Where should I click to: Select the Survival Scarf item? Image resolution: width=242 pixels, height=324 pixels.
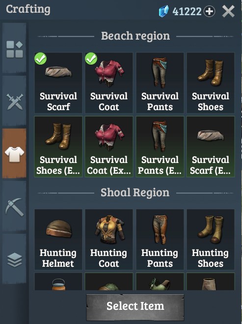58,83
